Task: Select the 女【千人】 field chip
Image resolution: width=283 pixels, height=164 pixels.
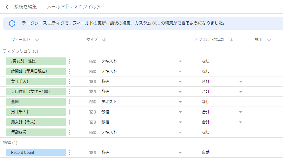Action: pyautogui.click(x=36, y=82)
